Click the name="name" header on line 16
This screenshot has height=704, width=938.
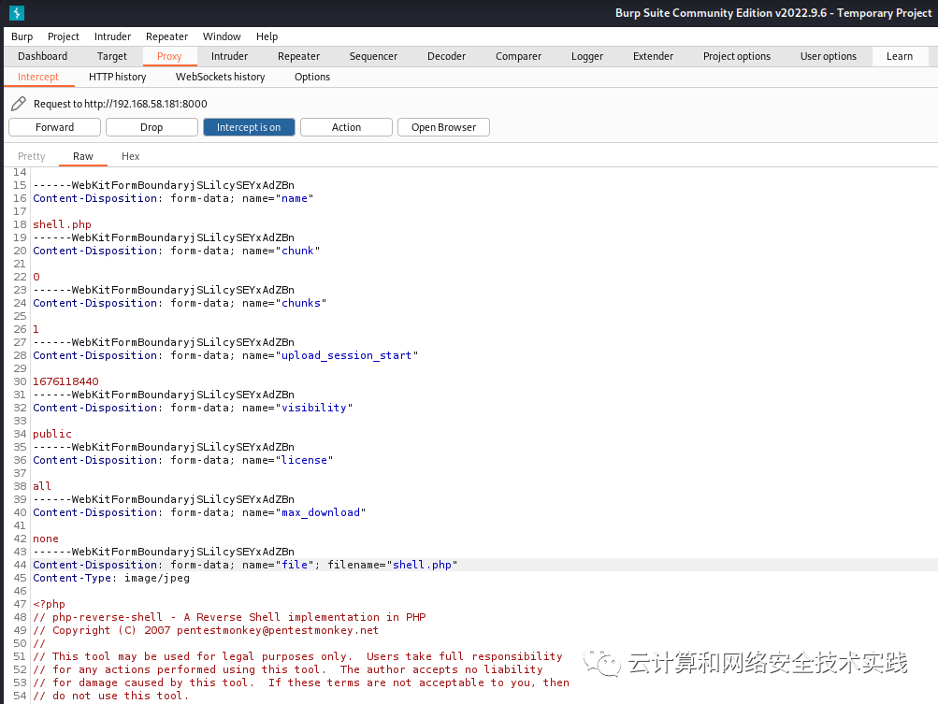pos(173,198)
